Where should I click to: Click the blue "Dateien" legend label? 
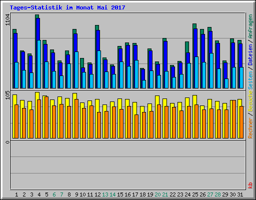250,55
